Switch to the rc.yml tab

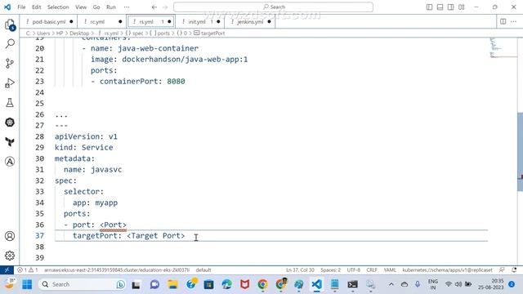click(101, 22)
